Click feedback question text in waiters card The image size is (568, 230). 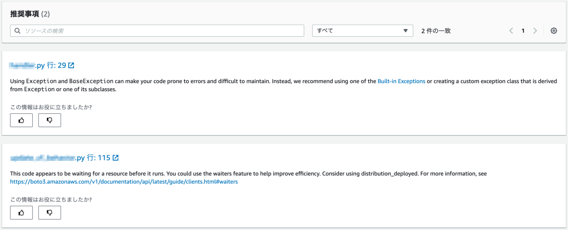click(x=51, y=200)
